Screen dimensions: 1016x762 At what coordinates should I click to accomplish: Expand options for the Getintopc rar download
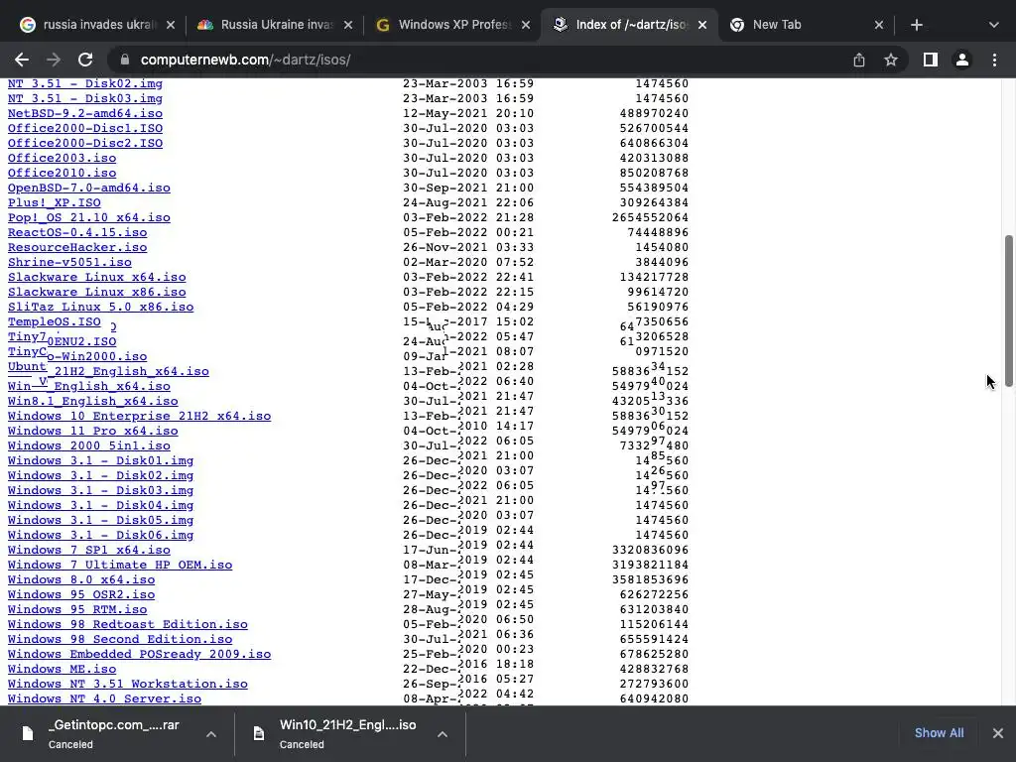[211, 734]
